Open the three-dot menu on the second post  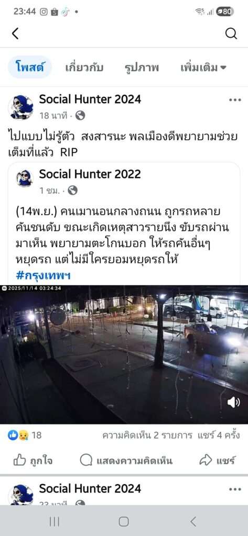point(235,489)
